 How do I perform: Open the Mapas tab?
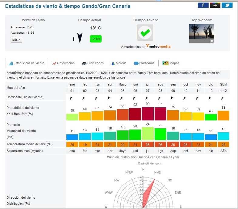(171, 63)
